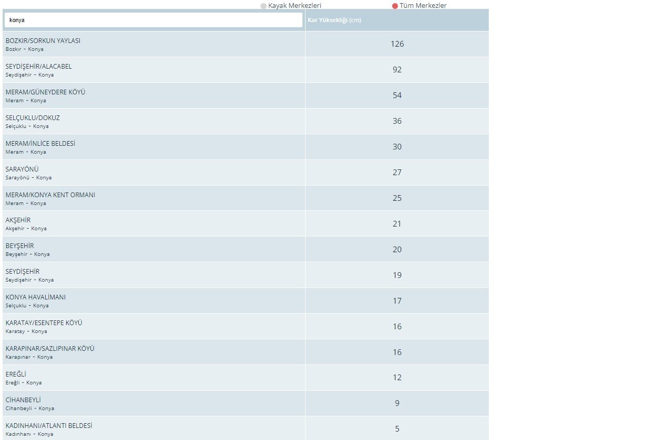
Task: Select the BOZKIR/SORKUN YAYLASI row
Action: (43, 41)
